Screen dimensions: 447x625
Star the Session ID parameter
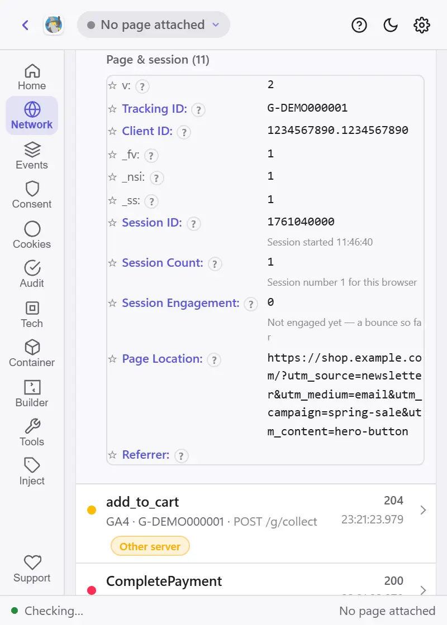click(112, 223)
